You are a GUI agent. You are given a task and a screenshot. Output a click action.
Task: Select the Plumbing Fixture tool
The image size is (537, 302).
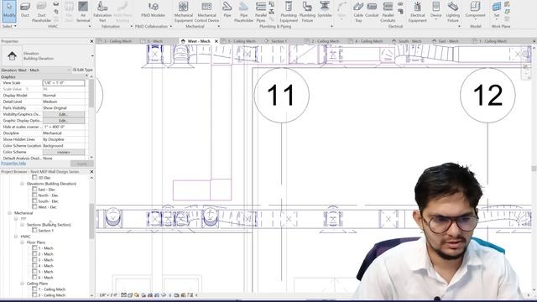click(x=307, y=12)
